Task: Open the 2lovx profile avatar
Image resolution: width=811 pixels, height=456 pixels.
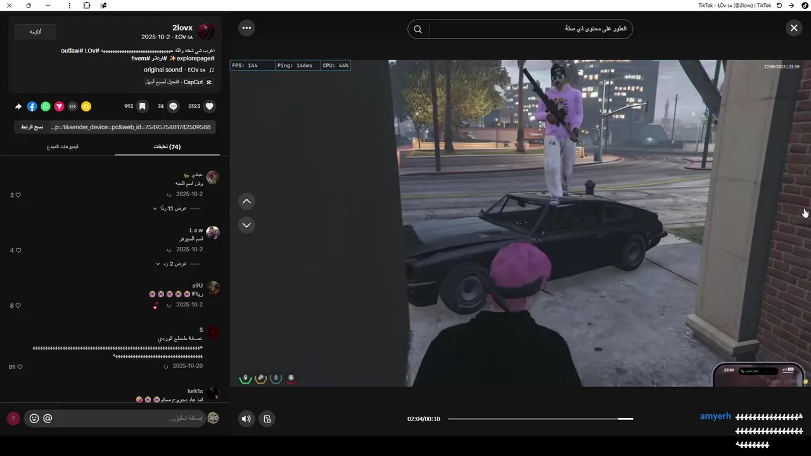Action: point(206,32)
